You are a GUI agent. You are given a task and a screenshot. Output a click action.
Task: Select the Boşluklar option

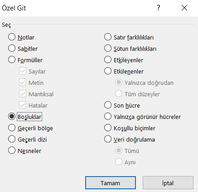[x=12, y=117]
